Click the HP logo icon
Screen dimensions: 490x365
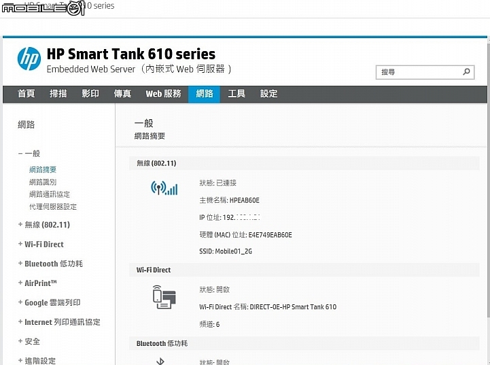(29, 59)
